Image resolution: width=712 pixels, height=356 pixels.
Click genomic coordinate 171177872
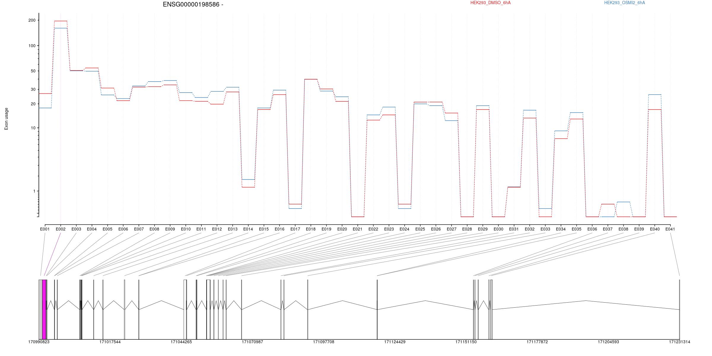coord(537,342)
